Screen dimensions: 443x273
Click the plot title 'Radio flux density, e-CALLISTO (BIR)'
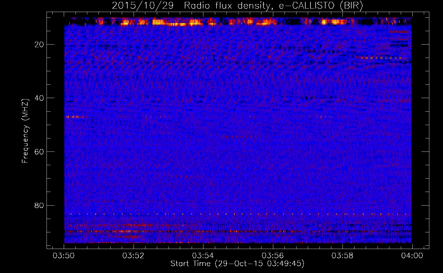[x=273, y=6]
